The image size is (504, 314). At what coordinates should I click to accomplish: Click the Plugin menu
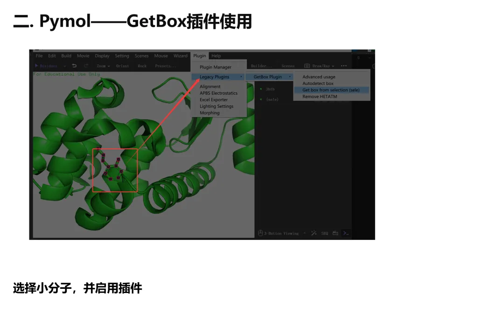point(199,56)
